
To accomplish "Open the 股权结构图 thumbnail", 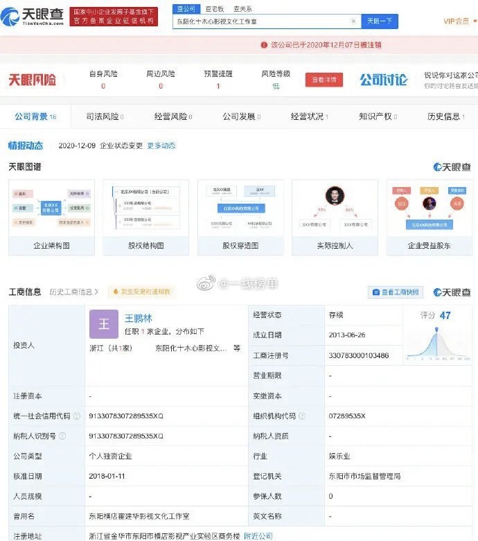I will [x=145, y=218].
